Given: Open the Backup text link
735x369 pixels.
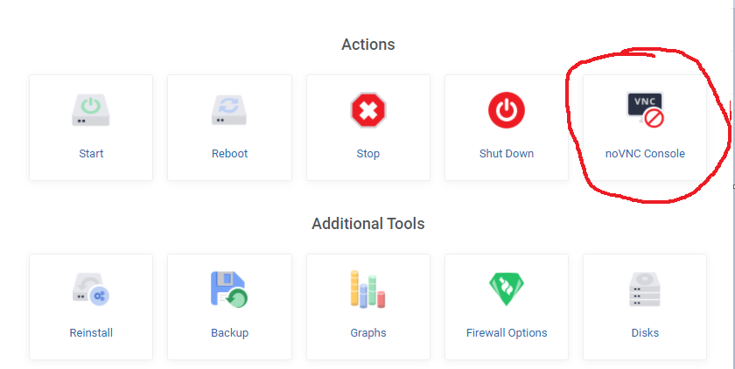Looking at the screenshot, I should point(229,333).
